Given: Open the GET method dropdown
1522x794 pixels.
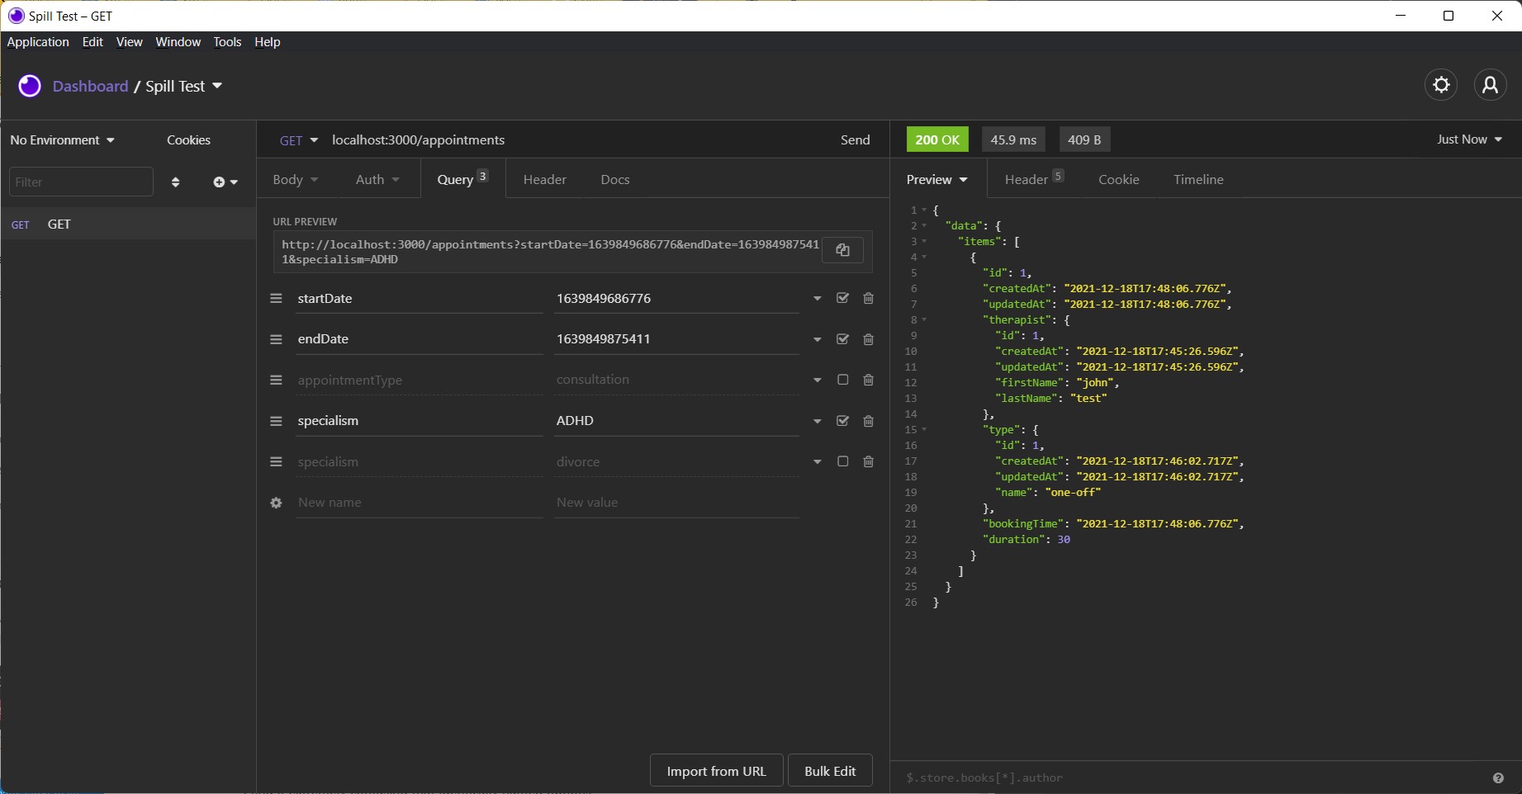Looking at the screenshot, I should coord(299,140).
